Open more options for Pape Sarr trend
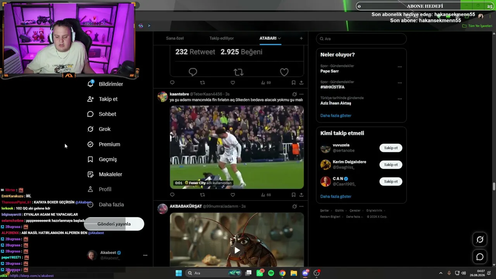Viewport: 496px width, 279px height. [400, 67]
